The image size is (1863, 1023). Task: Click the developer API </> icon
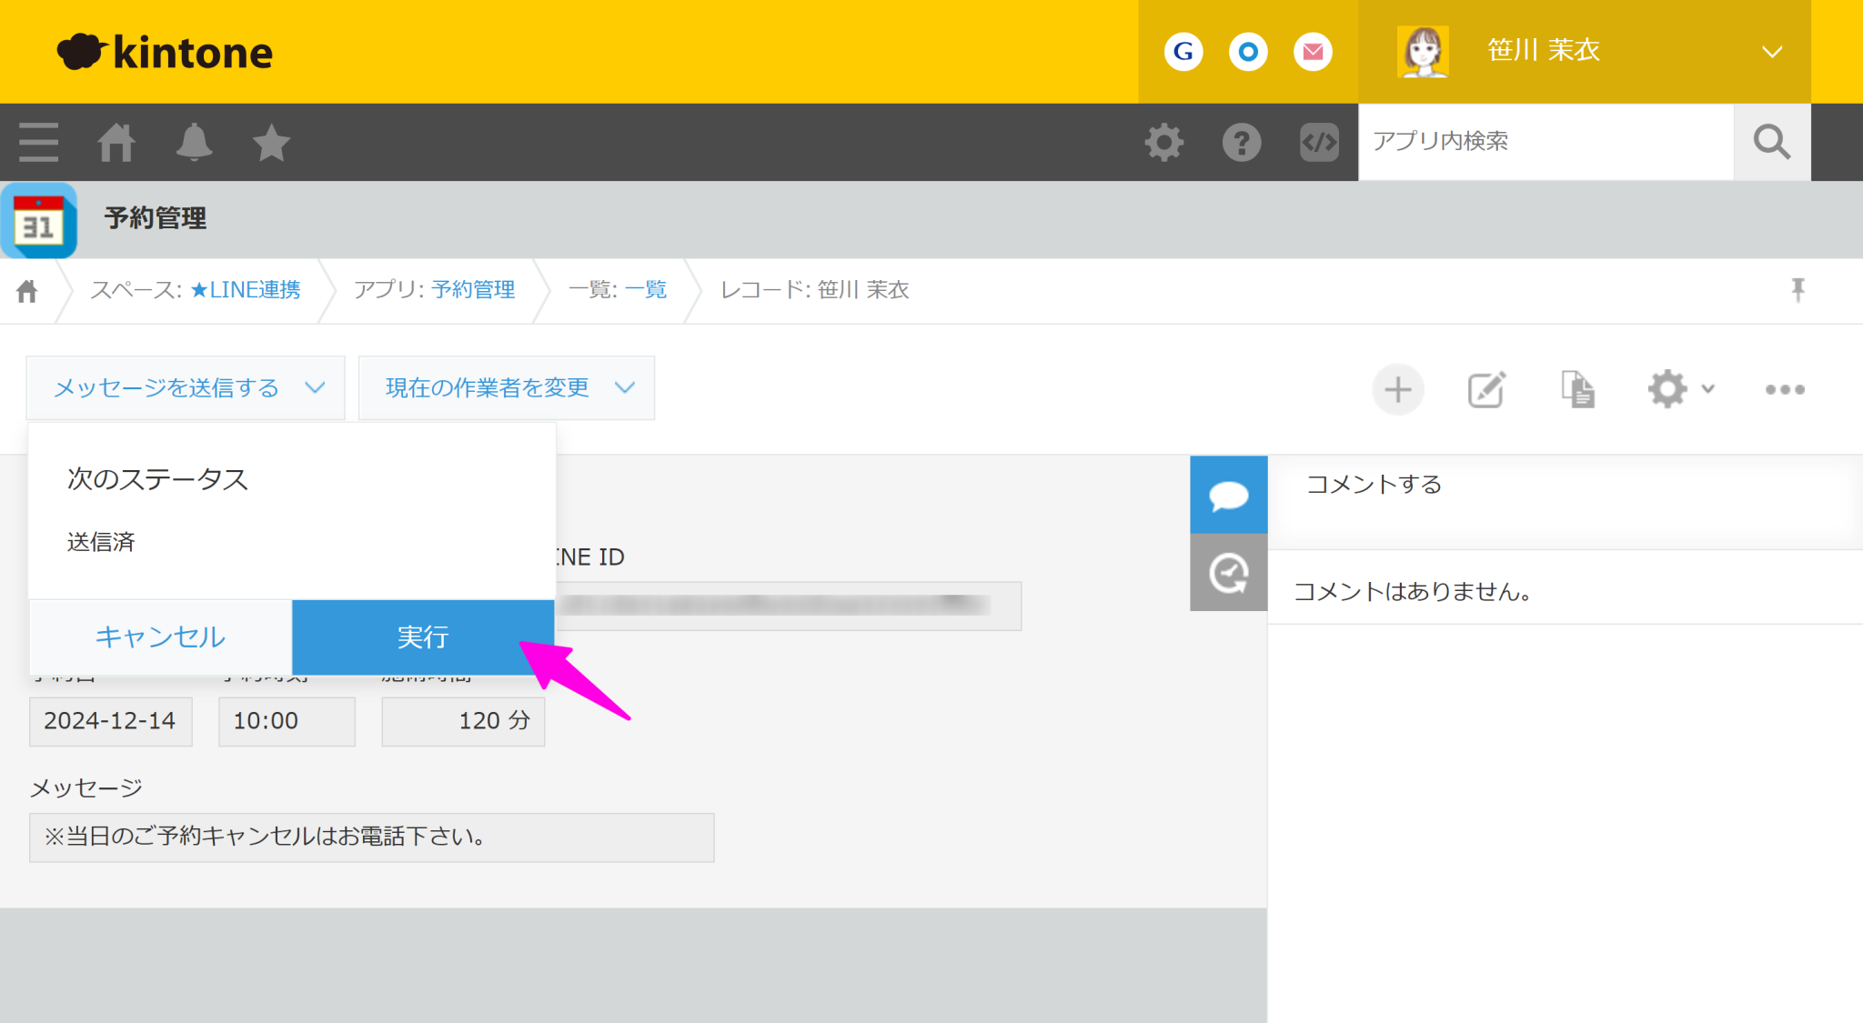pos(1318,142)
